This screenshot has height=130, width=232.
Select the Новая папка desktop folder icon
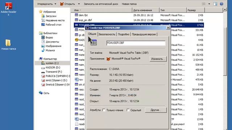tap(8, 45)
